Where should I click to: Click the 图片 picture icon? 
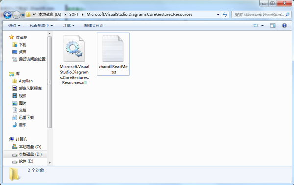click(15, 103)
